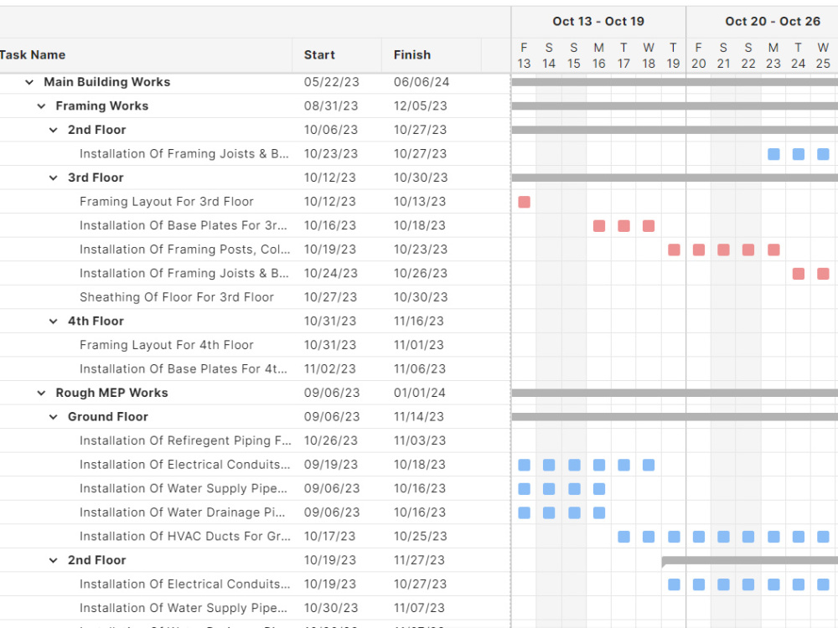The image size is (838, 628).
Task: Select Installation Of Framing Posts, Col... task
Action: pyautogui.click(x=185, y=250)
